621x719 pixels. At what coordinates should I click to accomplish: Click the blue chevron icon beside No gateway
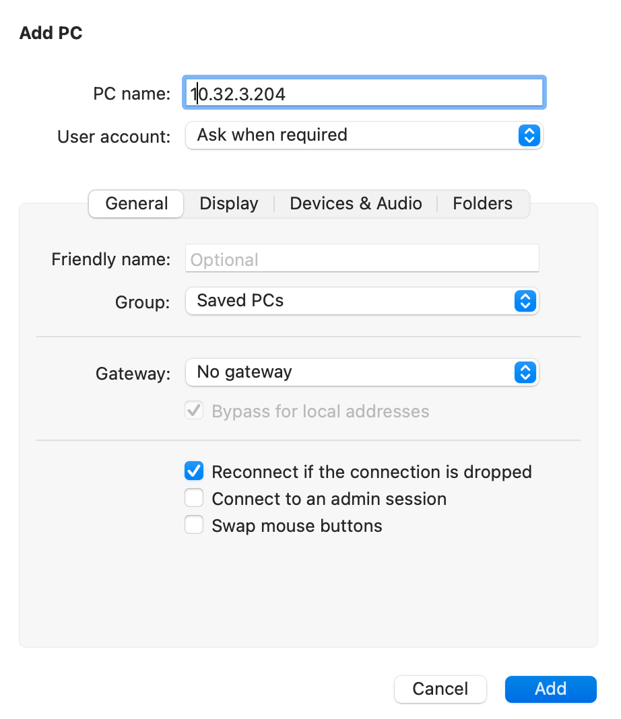point(525,372)
